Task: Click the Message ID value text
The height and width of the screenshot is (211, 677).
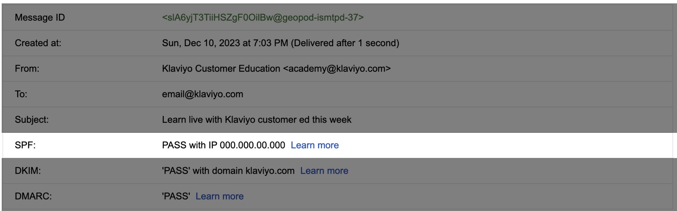Action: 263,18
